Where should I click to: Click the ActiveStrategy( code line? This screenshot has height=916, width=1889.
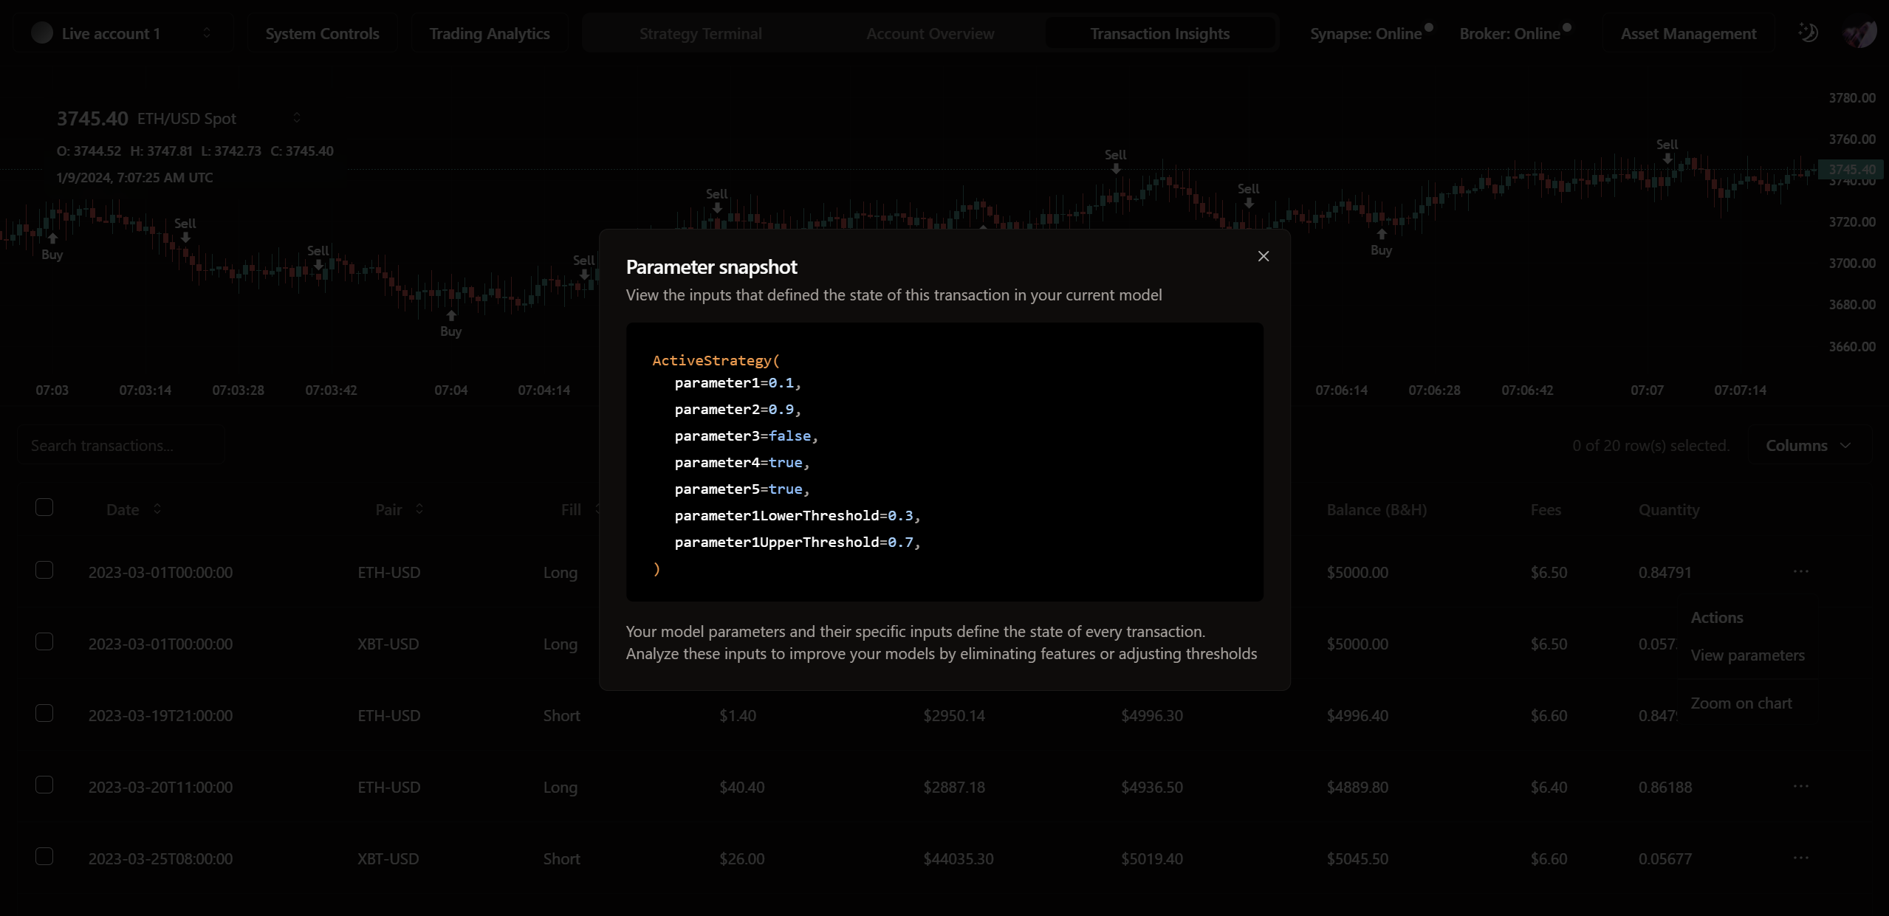click(716, 360)
